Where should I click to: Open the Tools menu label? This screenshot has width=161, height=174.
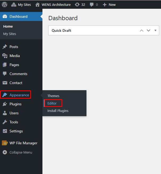(14, 122)
